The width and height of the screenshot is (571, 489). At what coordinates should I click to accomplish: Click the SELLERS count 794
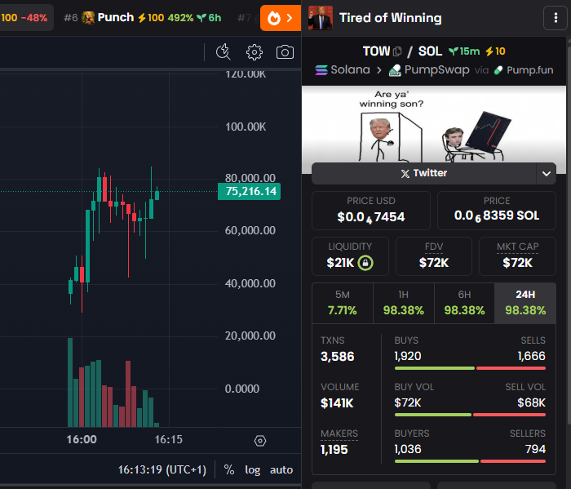(x=535, y=449)
